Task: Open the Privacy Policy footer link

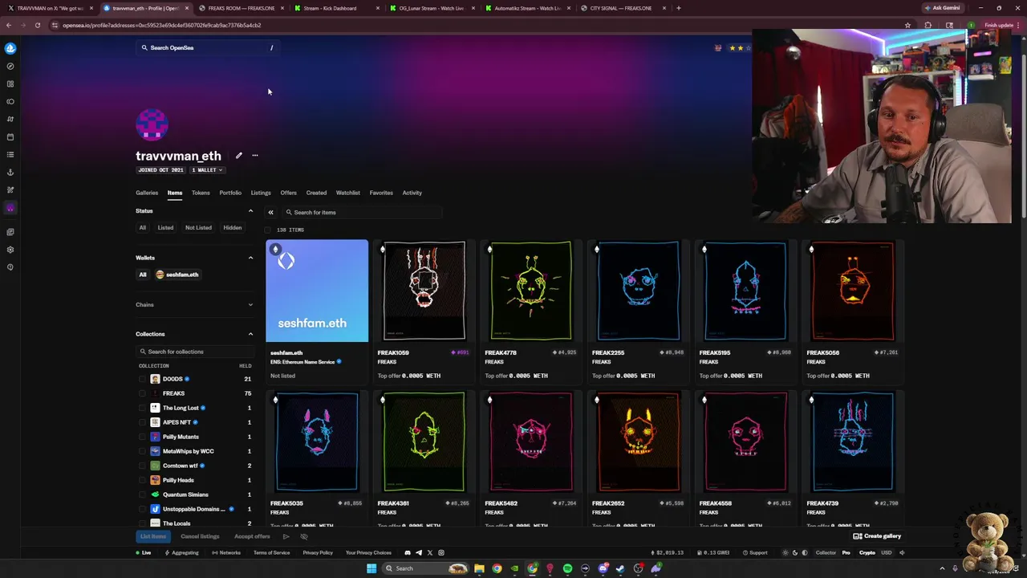Action: coord(318,552)
